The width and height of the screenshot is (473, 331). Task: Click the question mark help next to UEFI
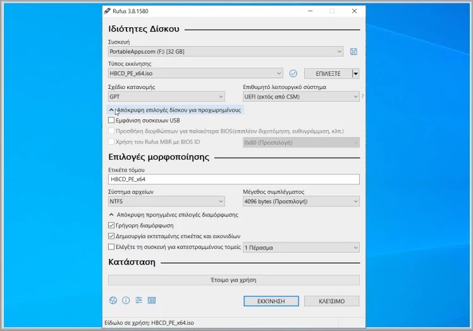[x=362, y=97]
